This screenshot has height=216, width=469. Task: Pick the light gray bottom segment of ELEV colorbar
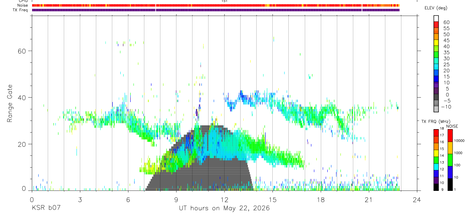pyautogui.click(x=436, y=109)
